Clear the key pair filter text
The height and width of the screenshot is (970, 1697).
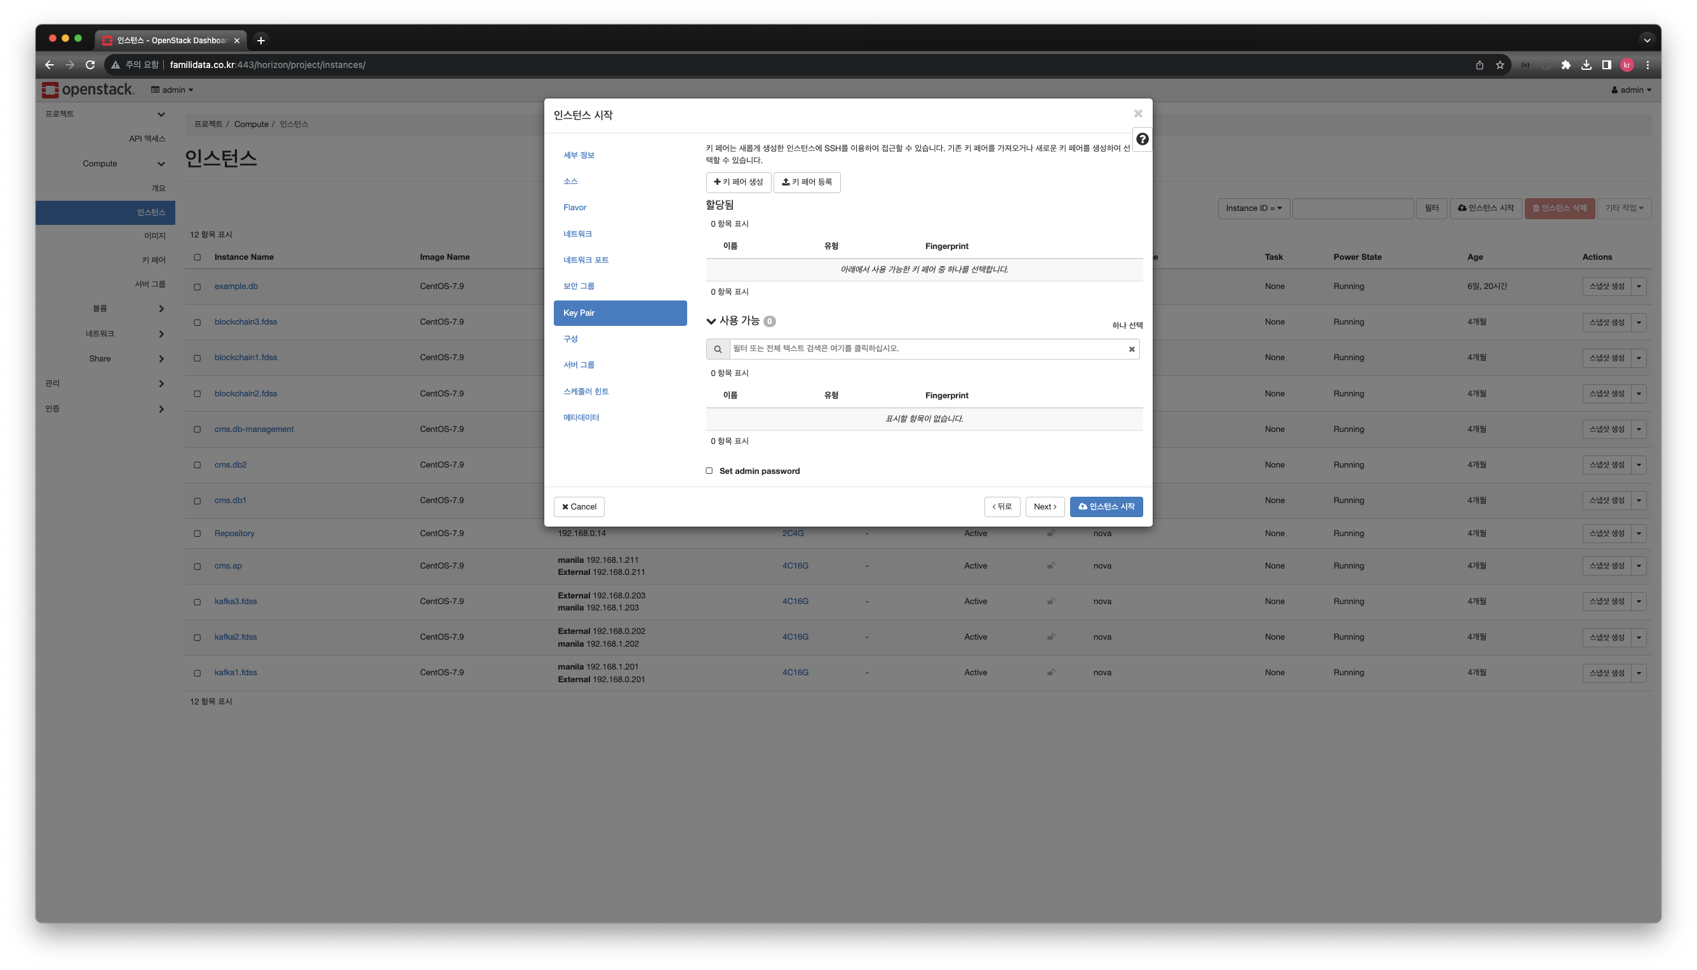[1131, 349]
